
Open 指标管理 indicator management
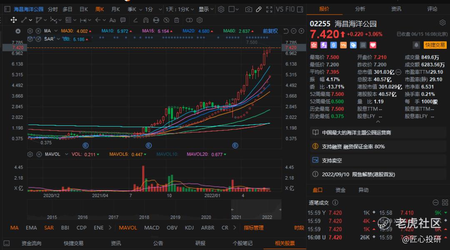pos(253,227)
